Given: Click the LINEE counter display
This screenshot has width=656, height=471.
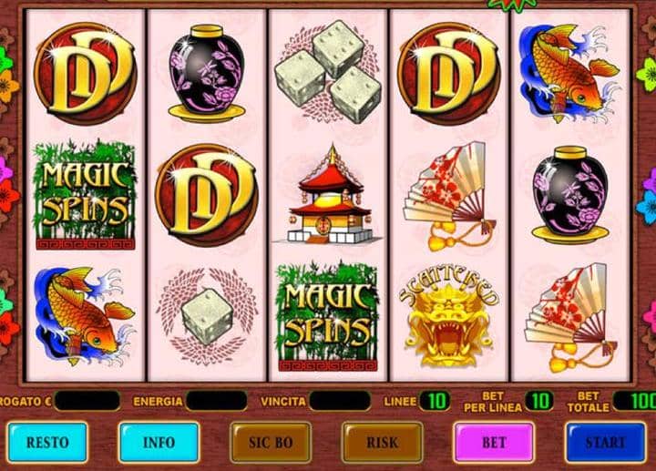Looking at the screenshot, I should (x=435, y=401).
